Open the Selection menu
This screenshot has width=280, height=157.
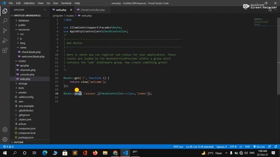point(29,3)
